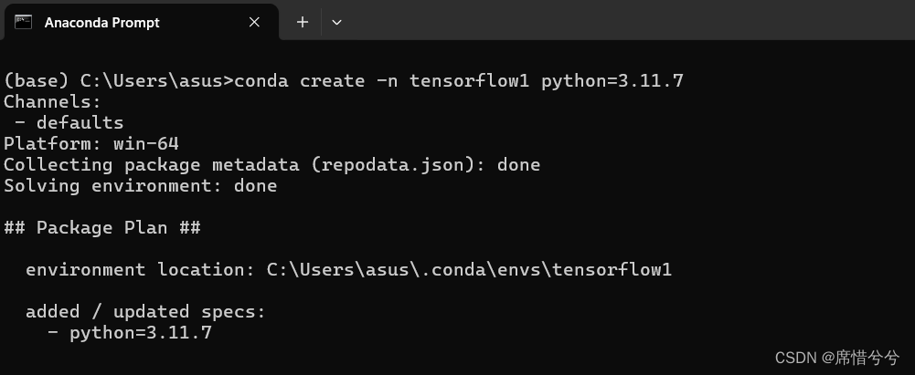Click the Solving environment: done line
This screenshot has height=375, width=915.
pyautogui.click(x=140, y=186)
